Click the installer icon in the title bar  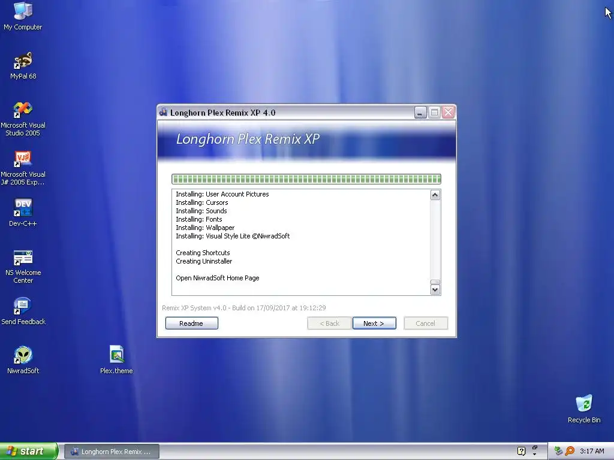(163, 112)
